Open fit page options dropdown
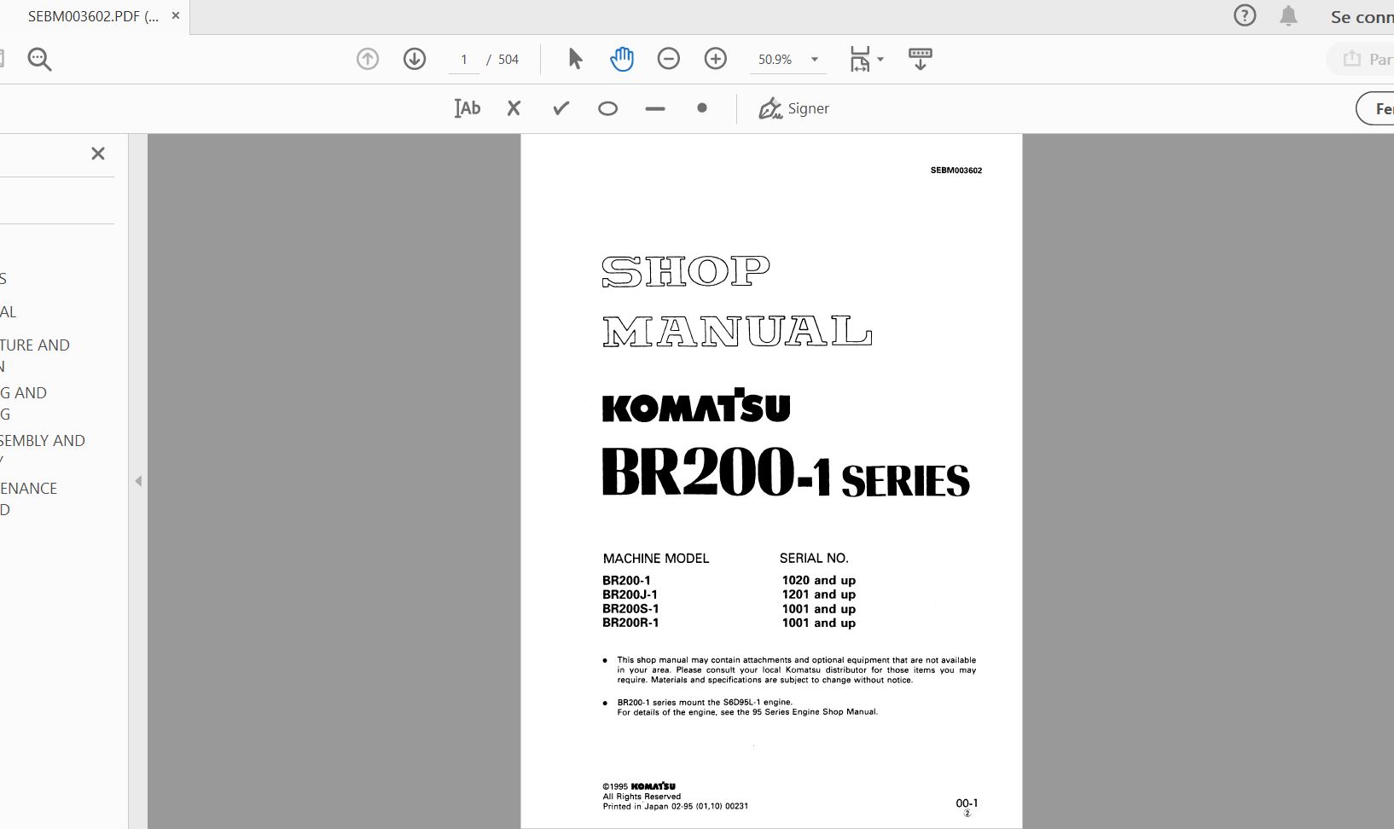This screenshot has height=829, width=1394. [866, 59]
